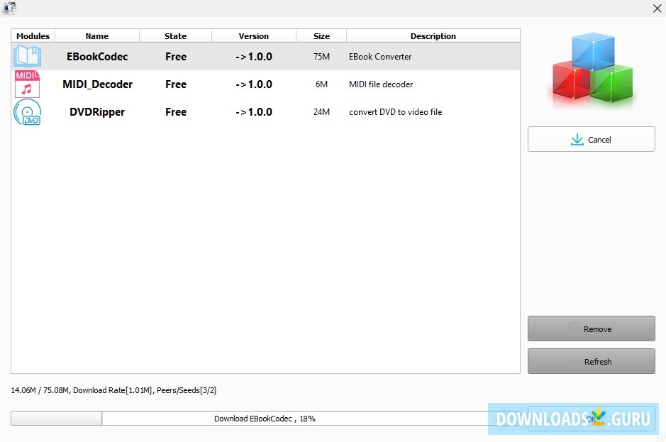Viewport: 666px width, 442px height.
Task: Click Free state in EBookCodec row
Action: 176,57
